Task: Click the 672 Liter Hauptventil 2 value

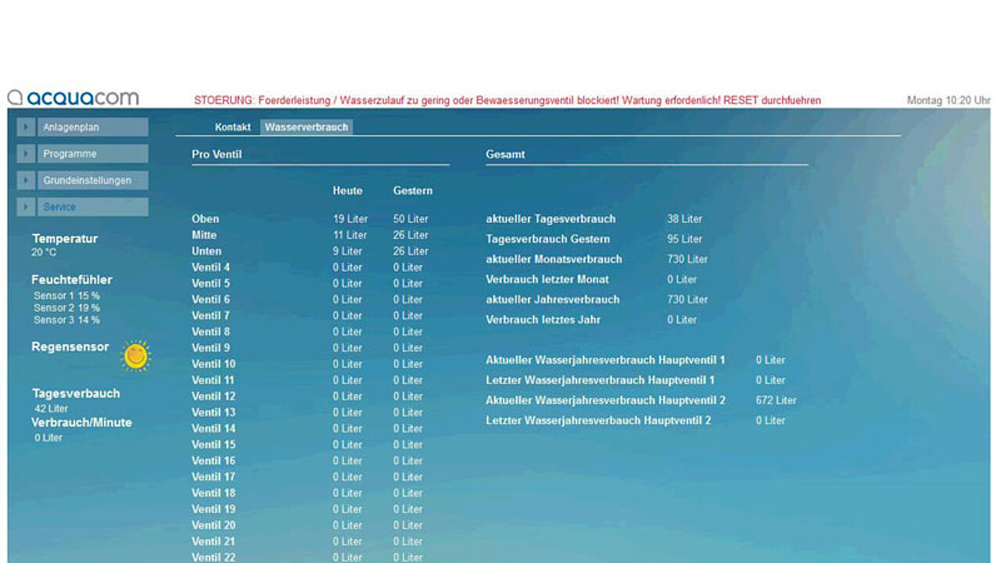Action: (777, 400)
